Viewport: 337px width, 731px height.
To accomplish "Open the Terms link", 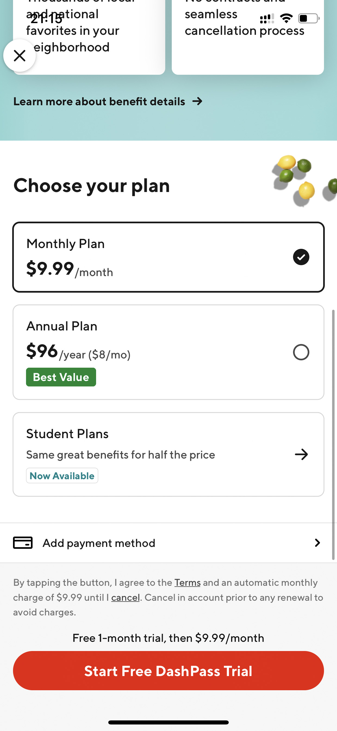I will (x=187, y=583).
